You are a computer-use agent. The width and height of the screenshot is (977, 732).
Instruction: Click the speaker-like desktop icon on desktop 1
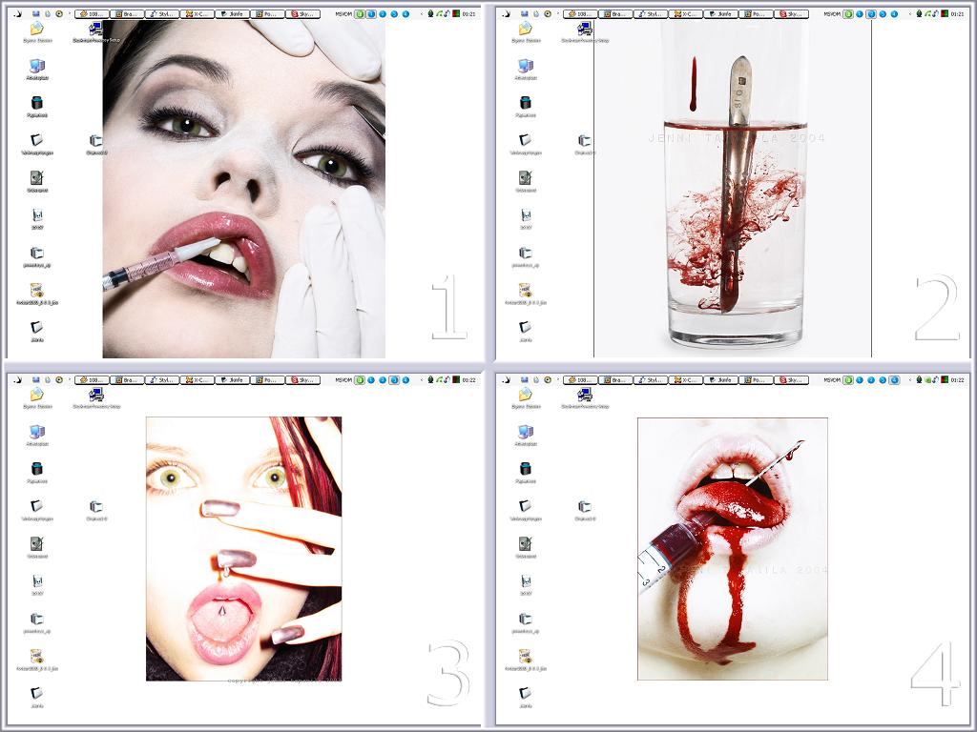tap(36, 177)
